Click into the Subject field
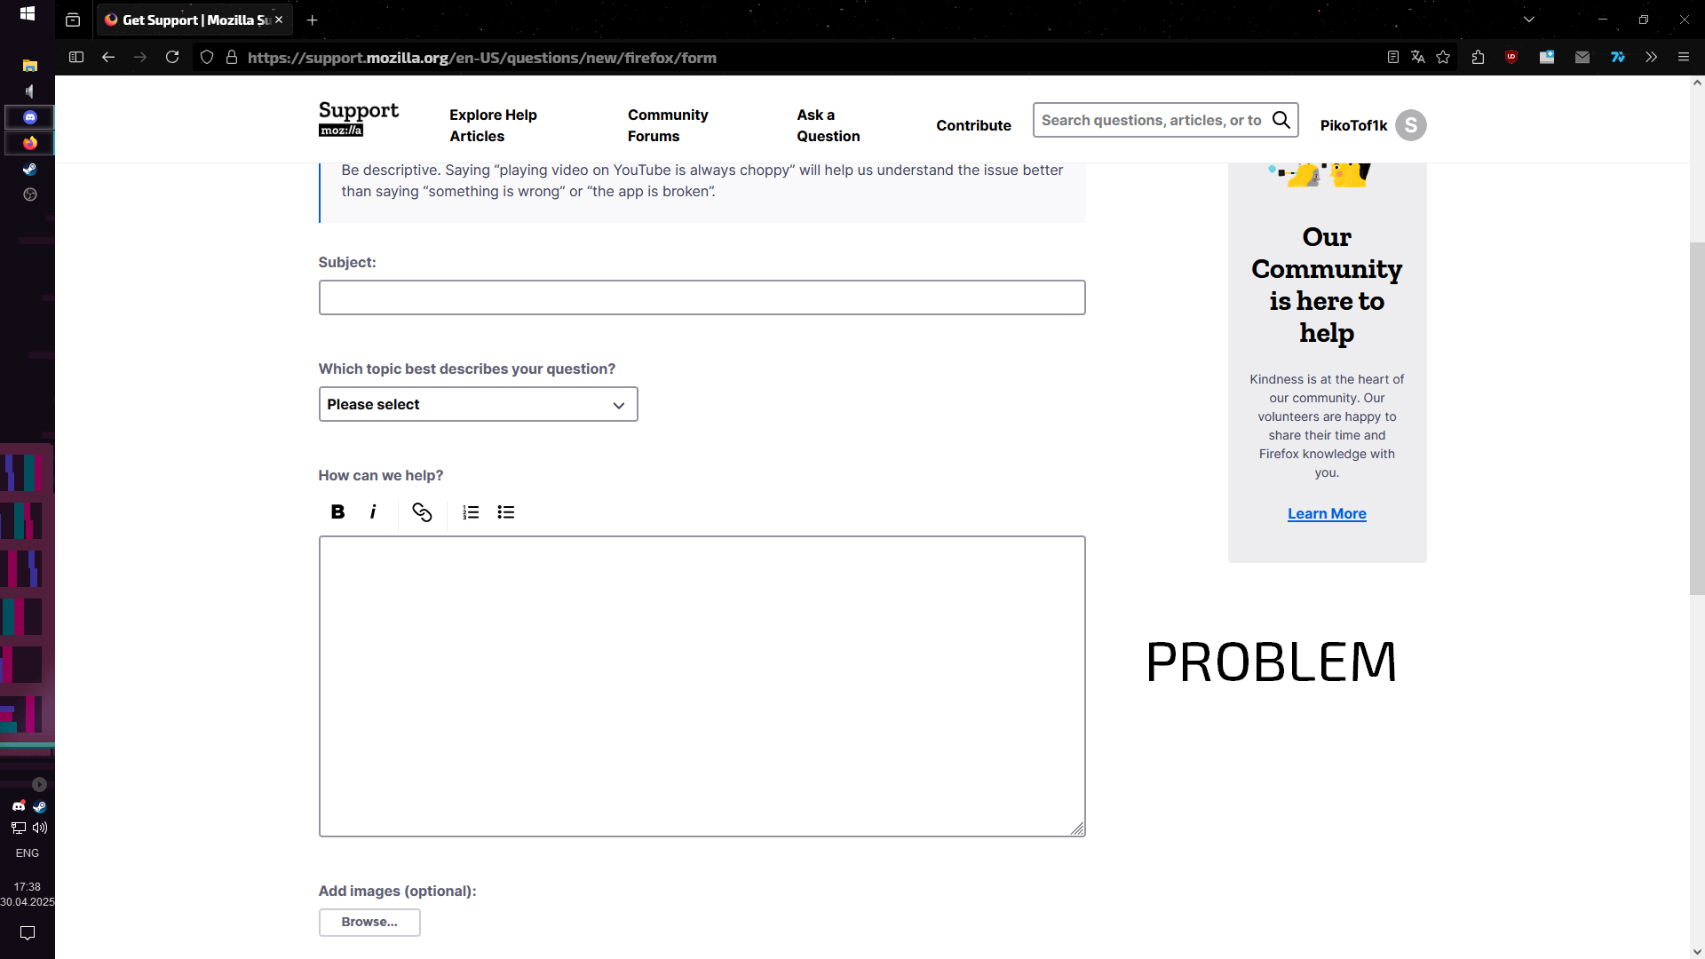Viewport: 1705px width, 959px height. [702, 297]
